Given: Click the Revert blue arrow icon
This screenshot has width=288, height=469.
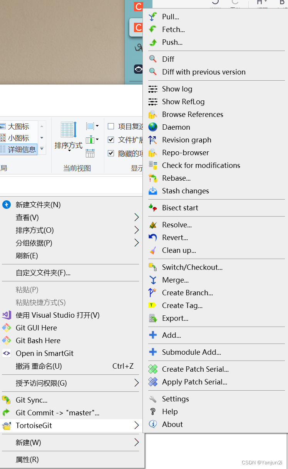Looking at the screenshot, I should pyautogui.click(x=153, y=237).
